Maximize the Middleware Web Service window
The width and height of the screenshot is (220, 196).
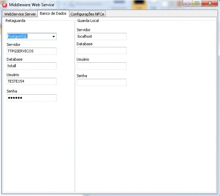click(197, 4)
